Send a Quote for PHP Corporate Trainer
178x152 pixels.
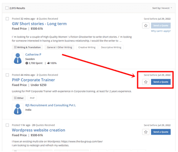click(161, 82)
